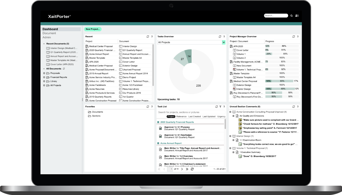The width and height of the screenshot is (342, 195).
Task: Expand the Financial Reports folder
Action: pos(44,77)
